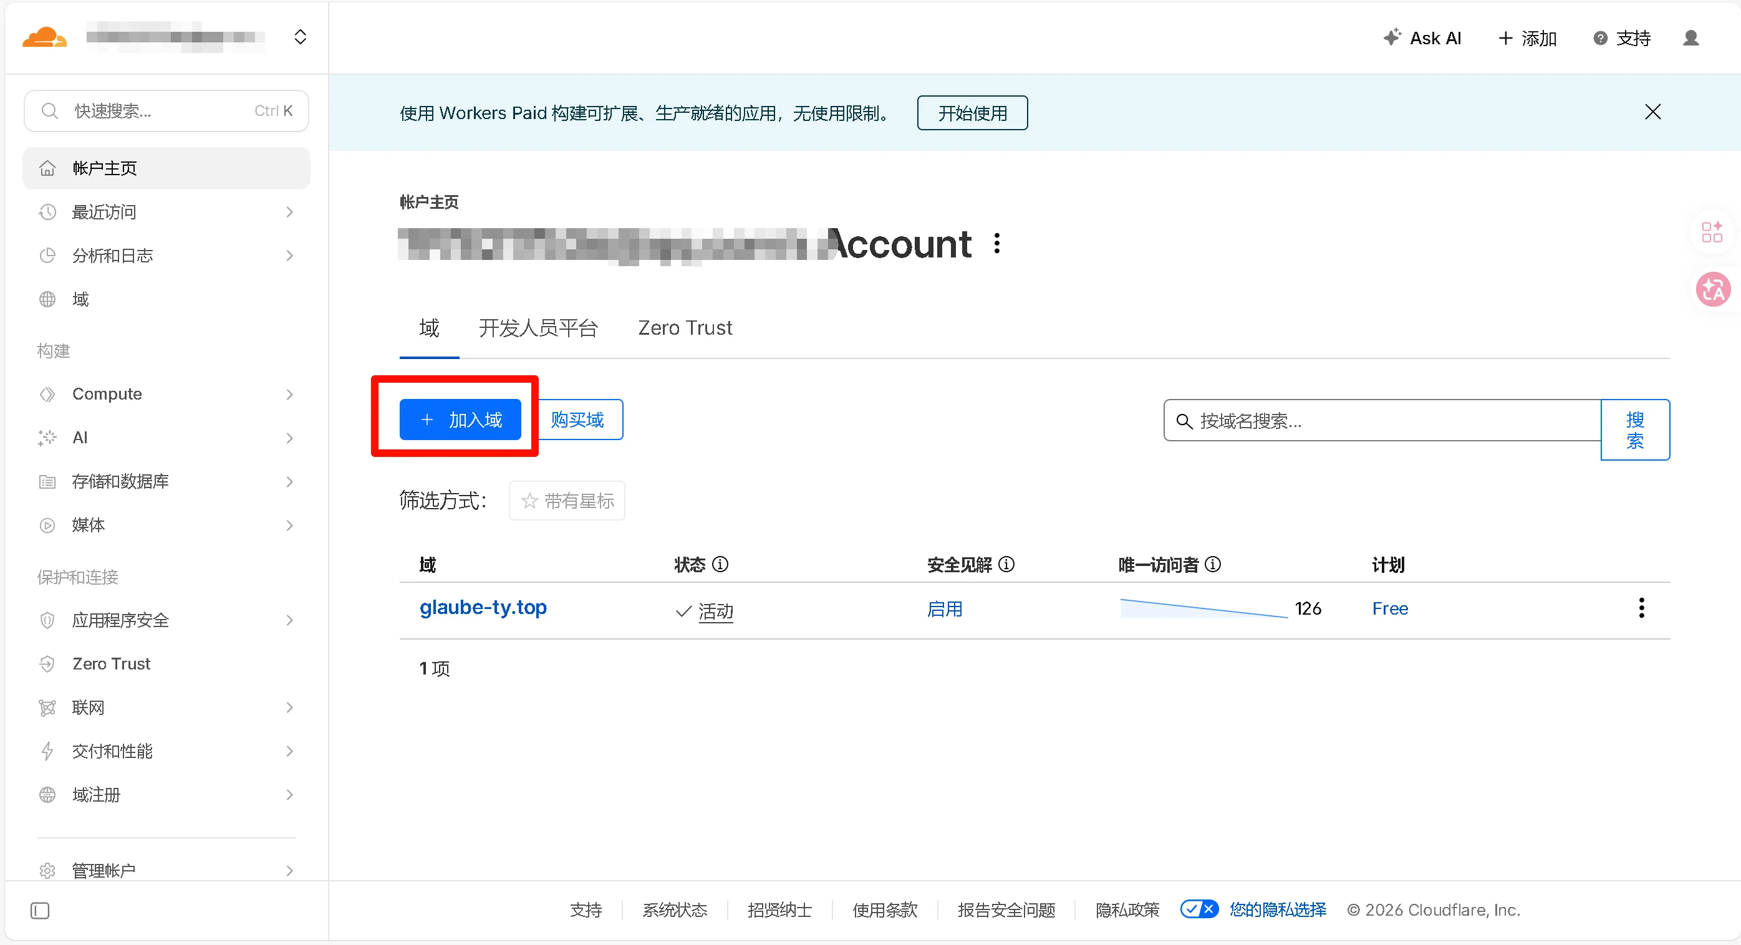Collapse the sidebar panel toggle
Screen dimensions: 1741x945
(x=40, y=911)
